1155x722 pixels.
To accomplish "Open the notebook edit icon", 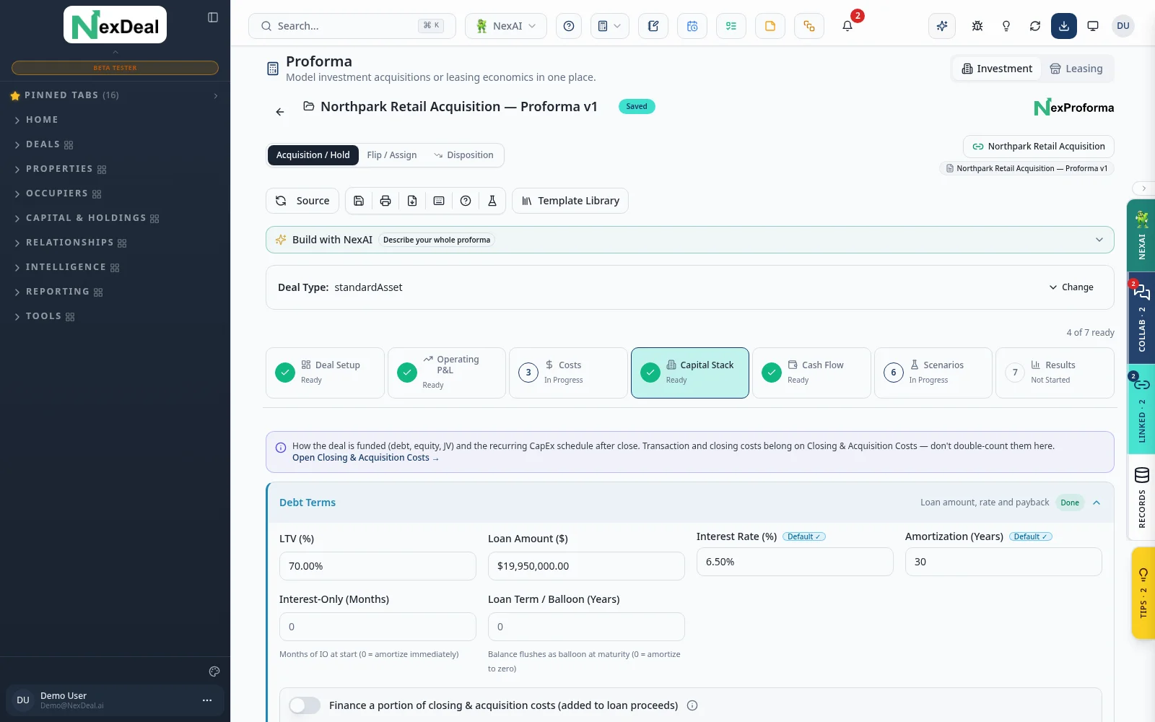I will tap(653, 26).
